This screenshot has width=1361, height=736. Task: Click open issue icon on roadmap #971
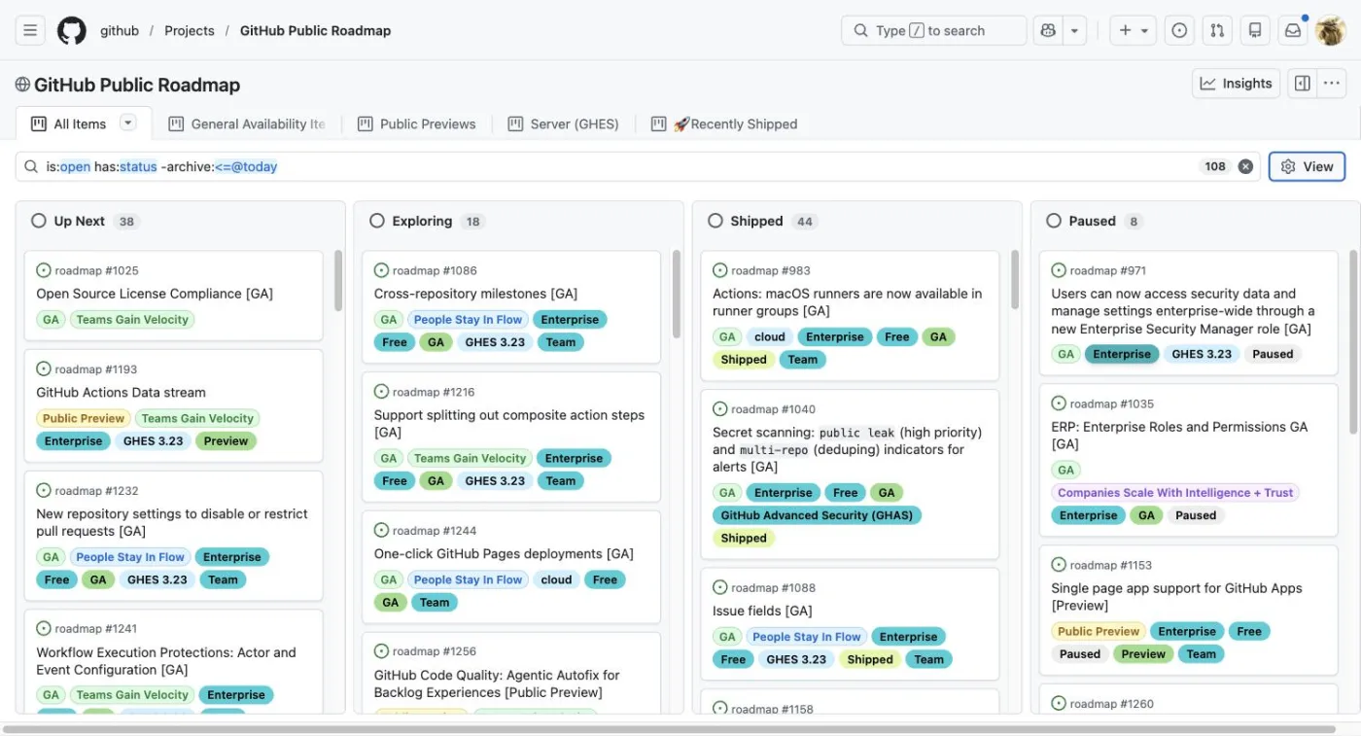[1059, 270]
